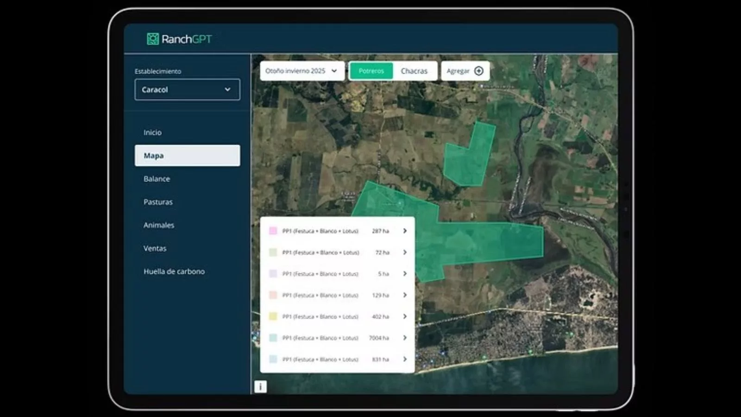Open the Balance section
This screenshot has height=417, width=741.
[x=157, y=179]
